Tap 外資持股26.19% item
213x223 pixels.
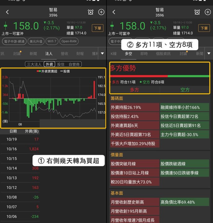[134, 107]
